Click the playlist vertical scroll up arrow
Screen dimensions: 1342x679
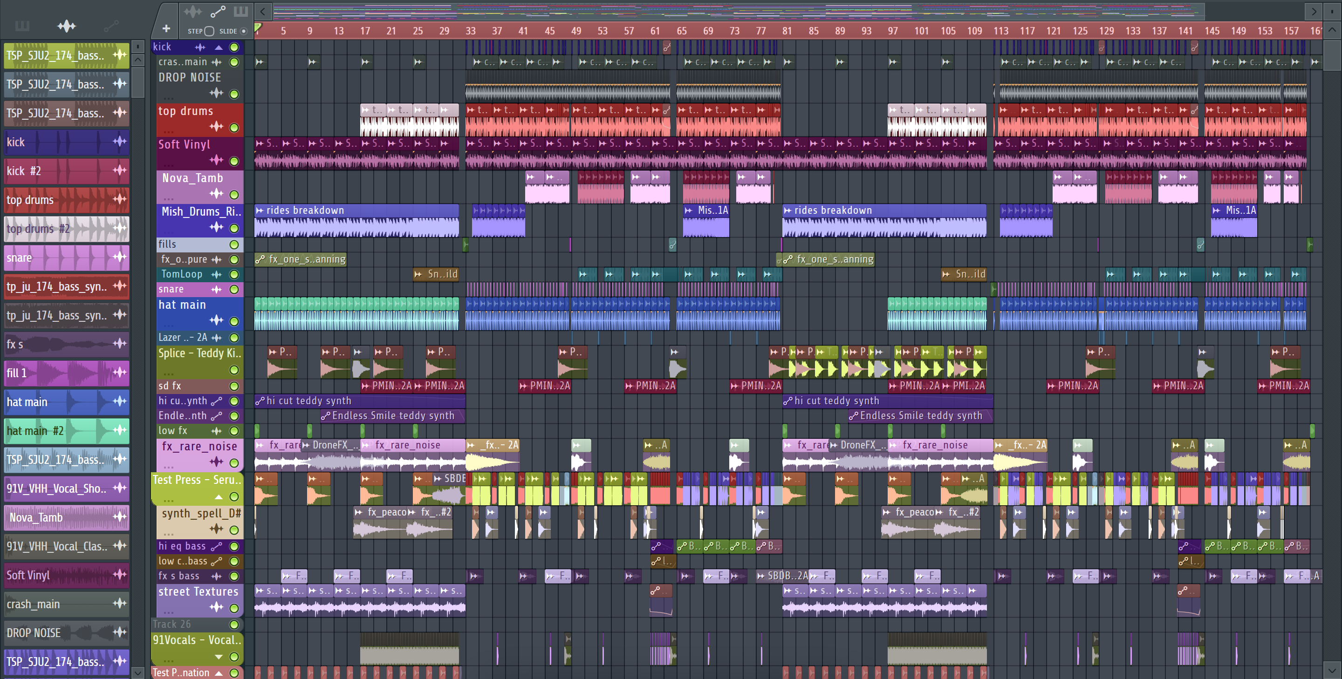(x=1332, y=30)
